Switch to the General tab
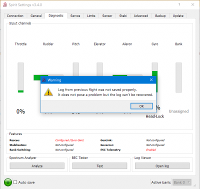 coord(36,16)
